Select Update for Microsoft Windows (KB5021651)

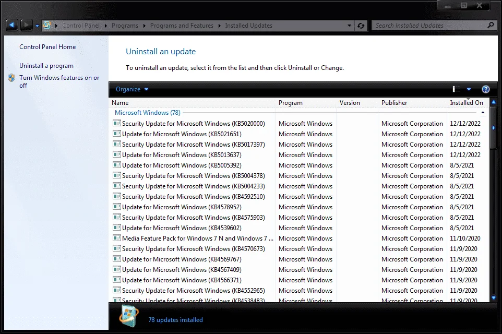pos(182,134)
